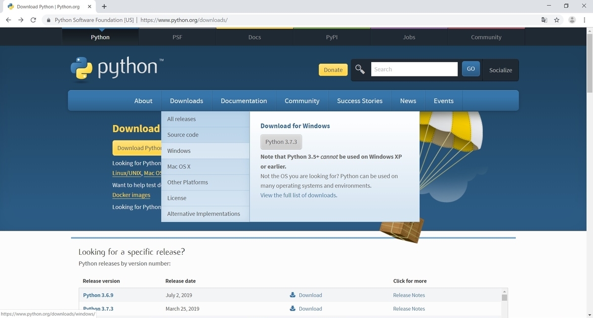This screenshot has width=593, height=318.
Task: Open the translate page icon
Action: [x=544, y=20]
